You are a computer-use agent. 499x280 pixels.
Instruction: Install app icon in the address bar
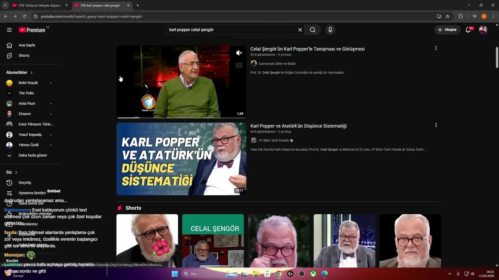pyautogui.click(x=439, y=16)
